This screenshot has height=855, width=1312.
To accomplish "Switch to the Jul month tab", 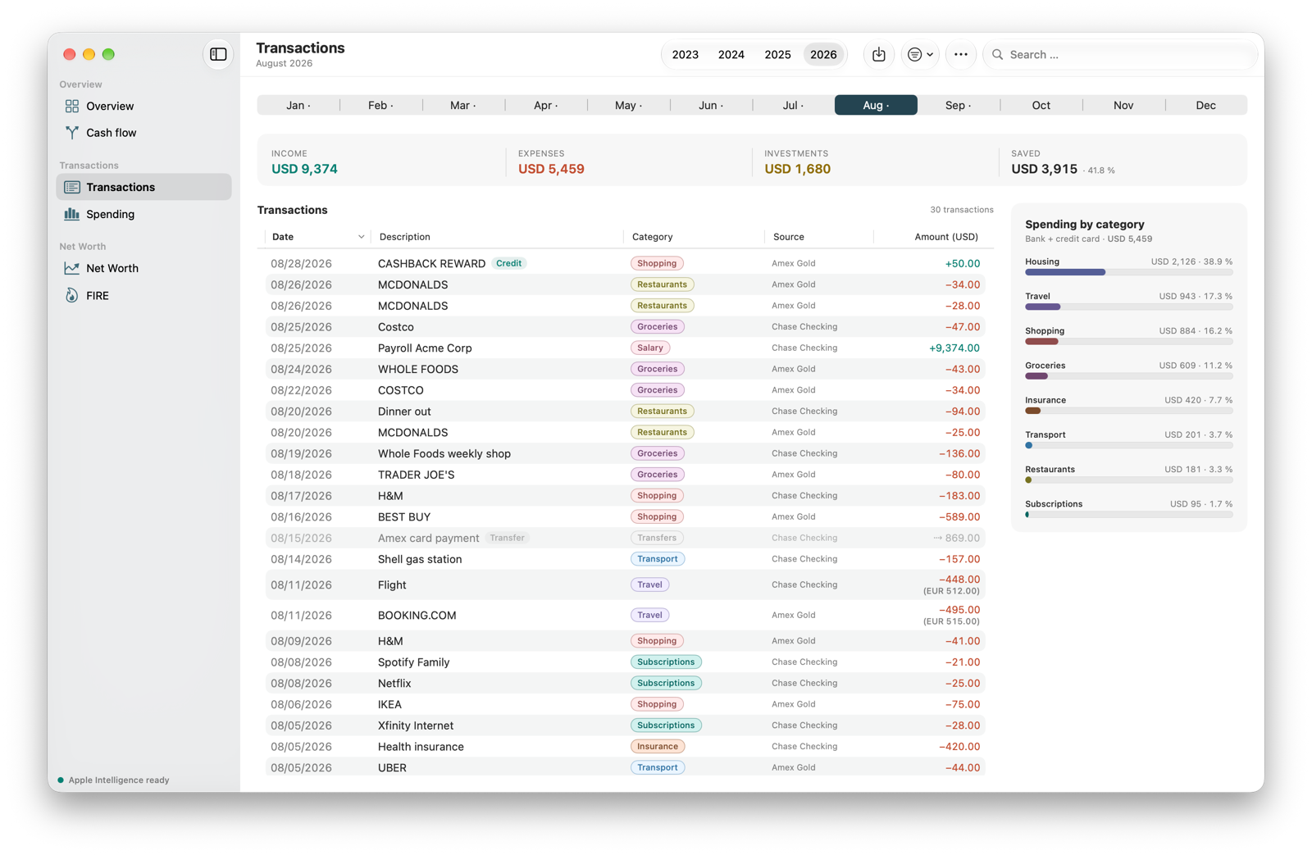I will tap(793, 105).
